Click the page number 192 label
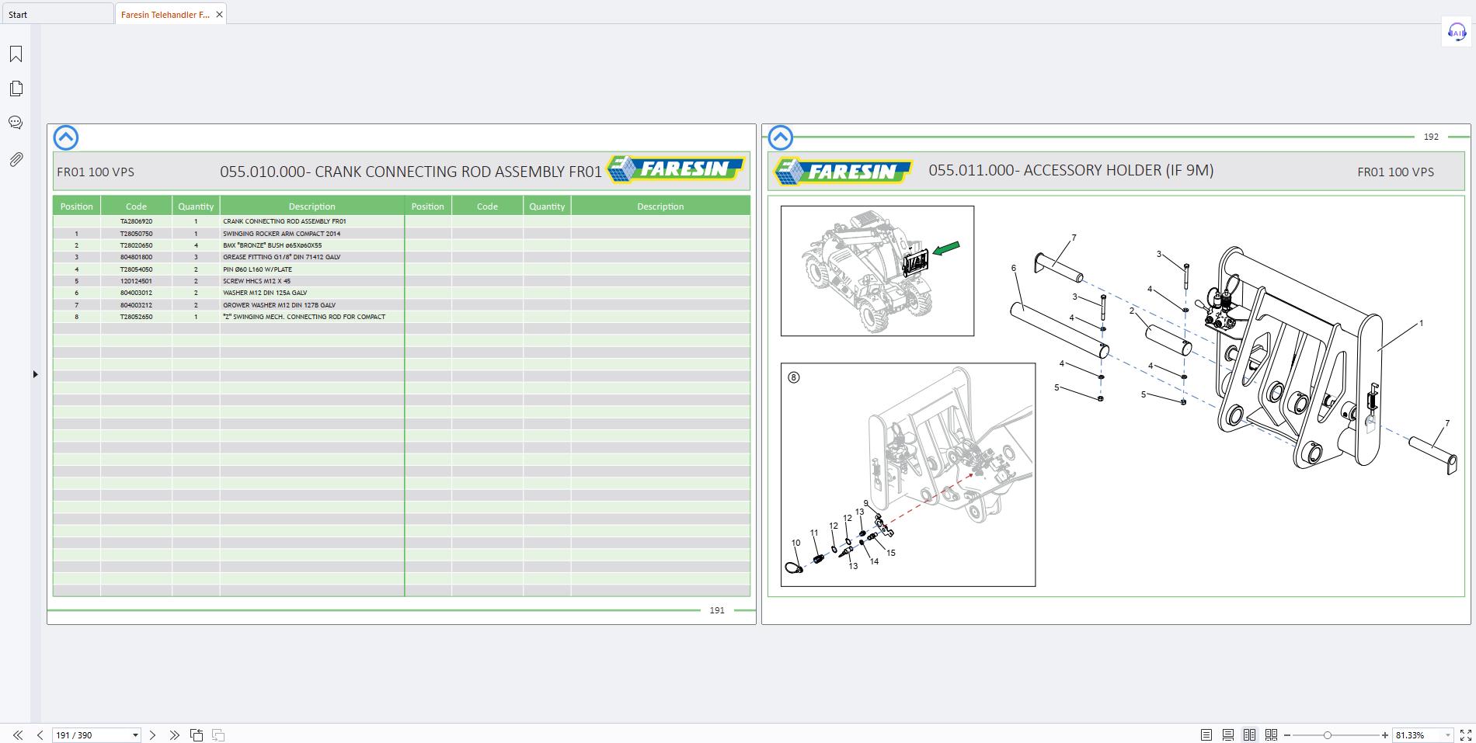Viewport: 1476px width, 743px height. pyautogui.click(x=1431, y=137)
